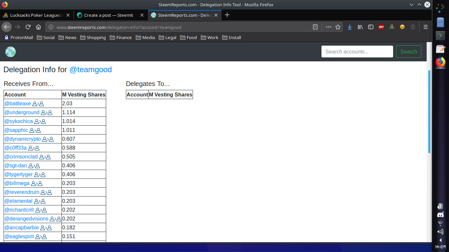
Task: Open the Finance bookmarks folder
Action: pos(121,37)
